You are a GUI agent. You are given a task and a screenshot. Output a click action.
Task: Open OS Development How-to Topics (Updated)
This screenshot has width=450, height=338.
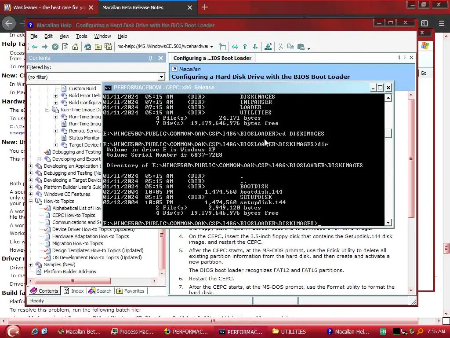click(97, 257)
